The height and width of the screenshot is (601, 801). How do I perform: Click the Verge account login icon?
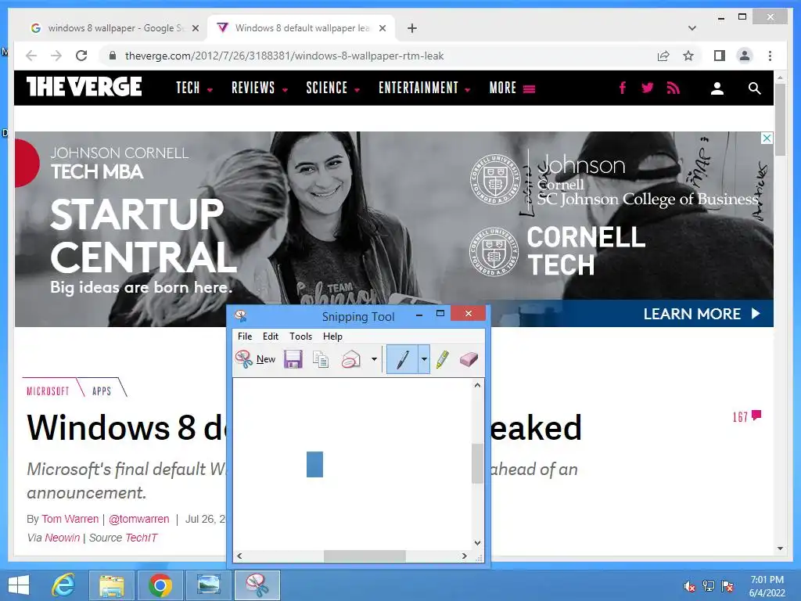click(717, 88)
